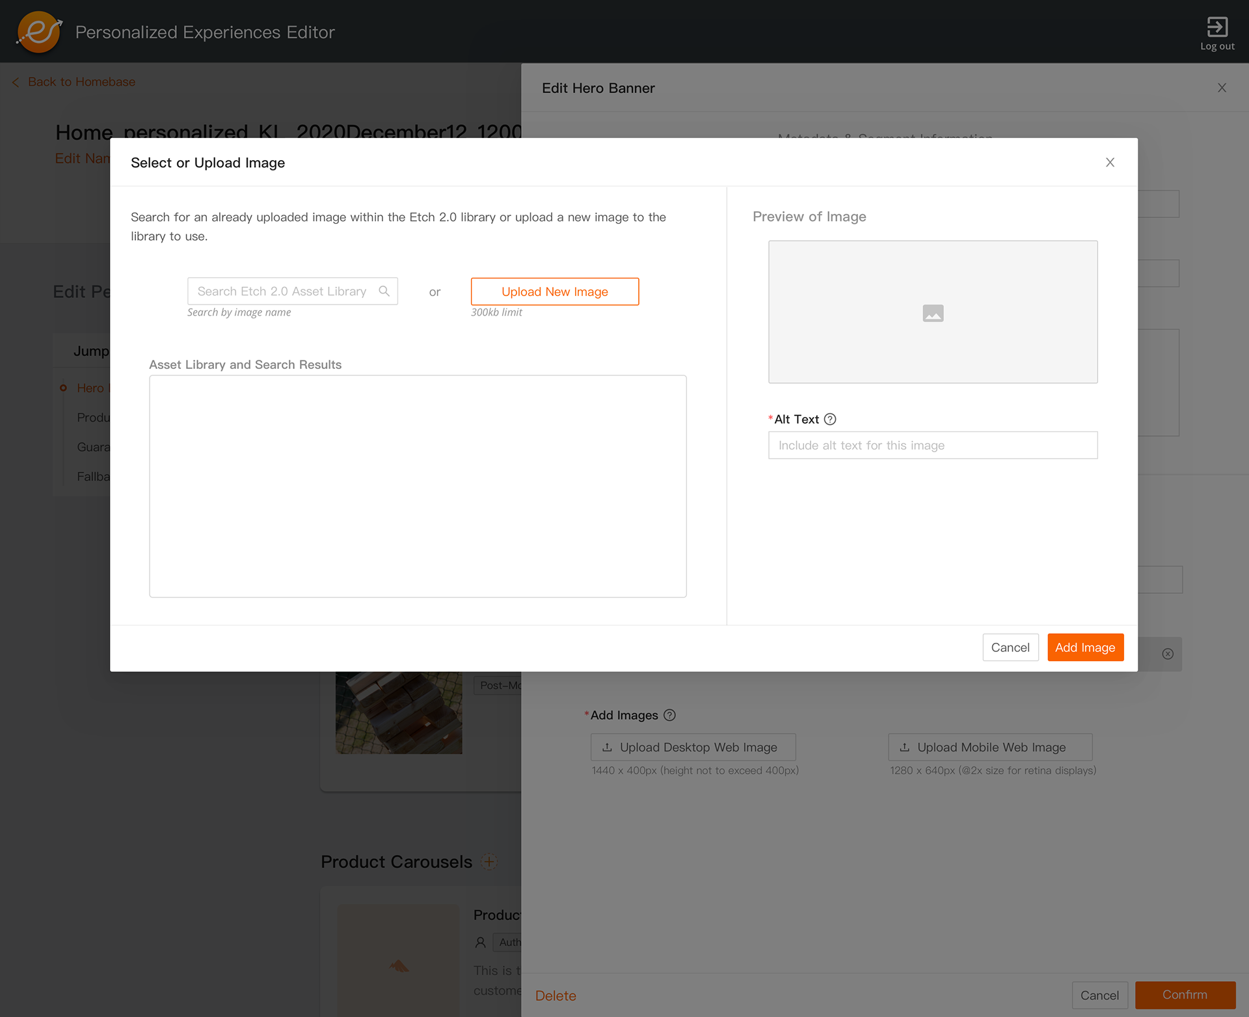Close the Select or Upload Image dialog

coord(1110,163)
